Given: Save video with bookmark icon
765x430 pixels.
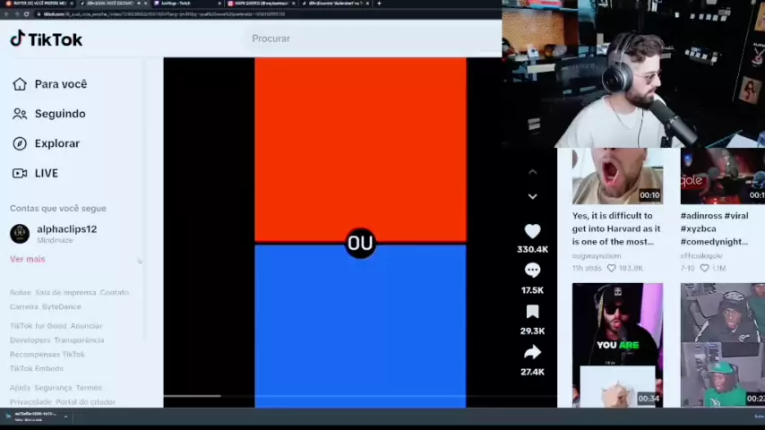Looking at the screenshot, I should click(x=532, y=312).
